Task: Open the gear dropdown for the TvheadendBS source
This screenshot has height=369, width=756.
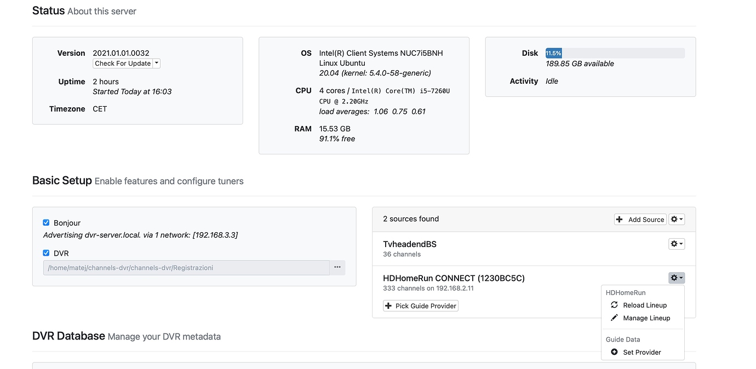Action: (677, 244)
